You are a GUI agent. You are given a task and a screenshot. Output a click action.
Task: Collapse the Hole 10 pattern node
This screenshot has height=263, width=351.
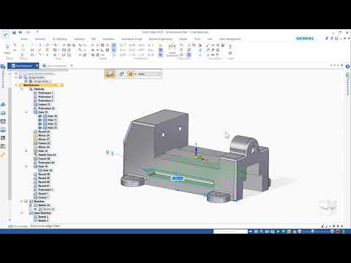coord(26,113)
